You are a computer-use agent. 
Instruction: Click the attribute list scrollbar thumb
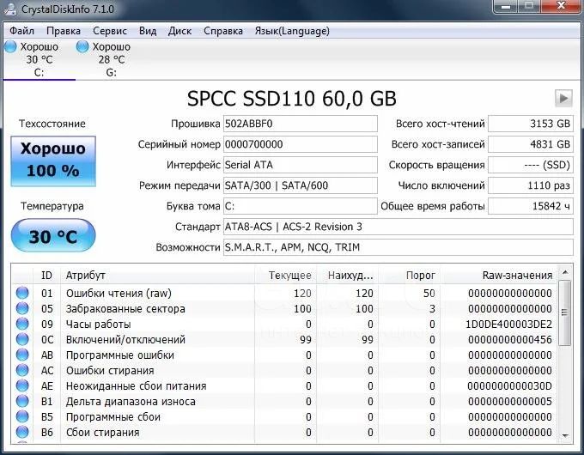point(565,312)
